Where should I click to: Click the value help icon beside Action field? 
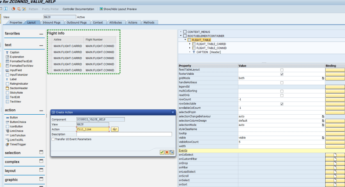coord(115,129)
